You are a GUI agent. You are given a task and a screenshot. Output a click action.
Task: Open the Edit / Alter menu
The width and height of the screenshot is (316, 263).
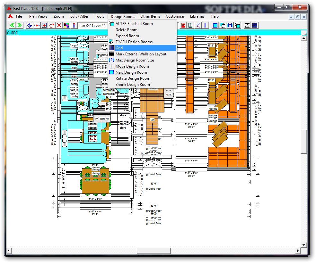click(x=79, y=16)
